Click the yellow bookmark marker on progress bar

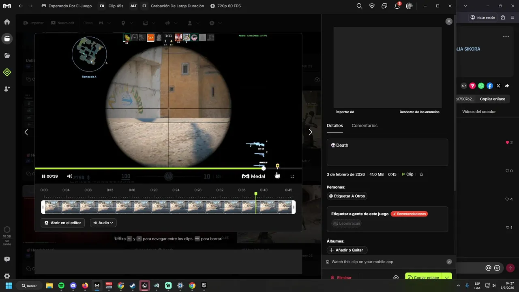click(277, 166)
